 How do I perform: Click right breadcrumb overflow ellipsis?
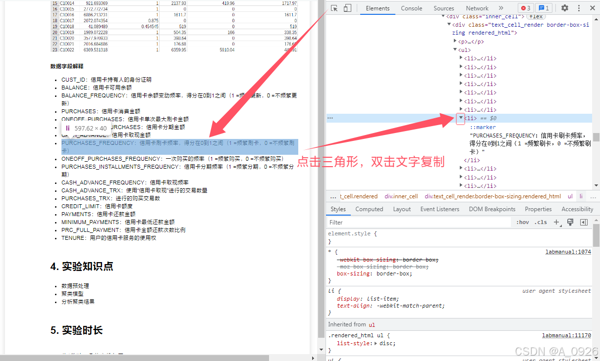coord(592,196)
